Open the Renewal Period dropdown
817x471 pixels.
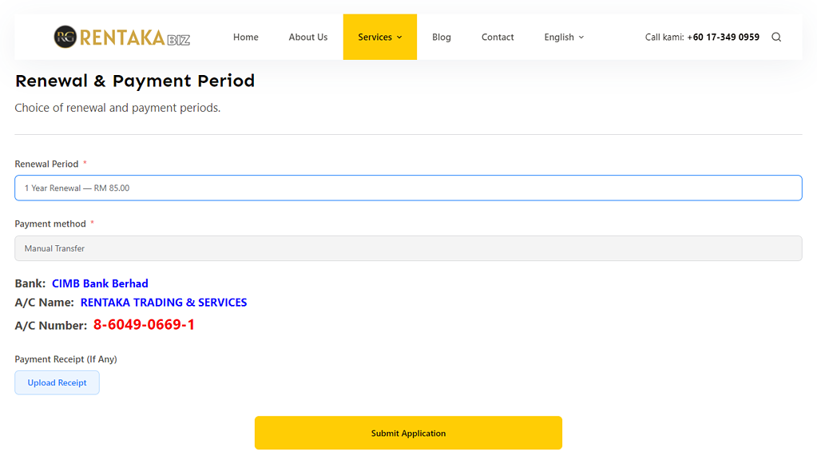point(408,188)
